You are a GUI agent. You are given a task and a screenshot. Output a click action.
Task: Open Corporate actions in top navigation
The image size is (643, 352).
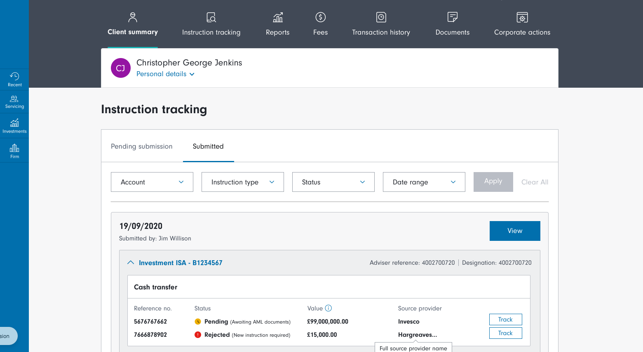click(x=522, y=24)
